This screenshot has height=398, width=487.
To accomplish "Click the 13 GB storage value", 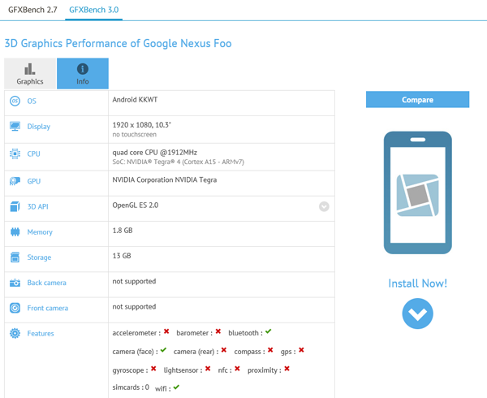I will point(122,256).
